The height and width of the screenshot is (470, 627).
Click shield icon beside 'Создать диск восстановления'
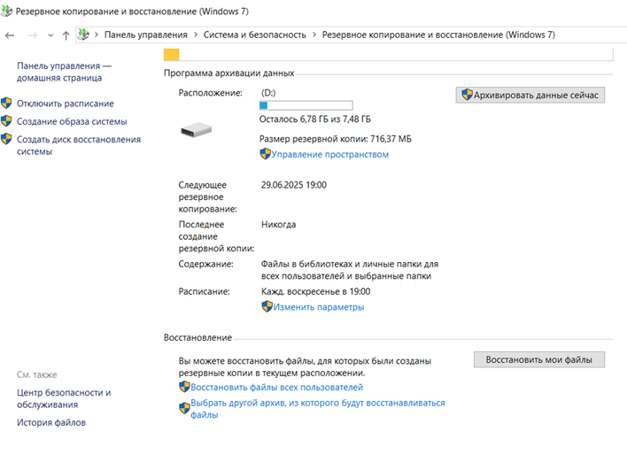(6, 139)
